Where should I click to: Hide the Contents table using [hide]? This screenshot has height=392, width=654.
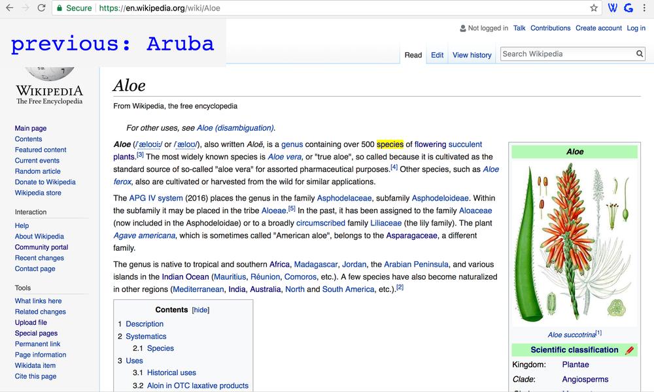tap(201, 310)
